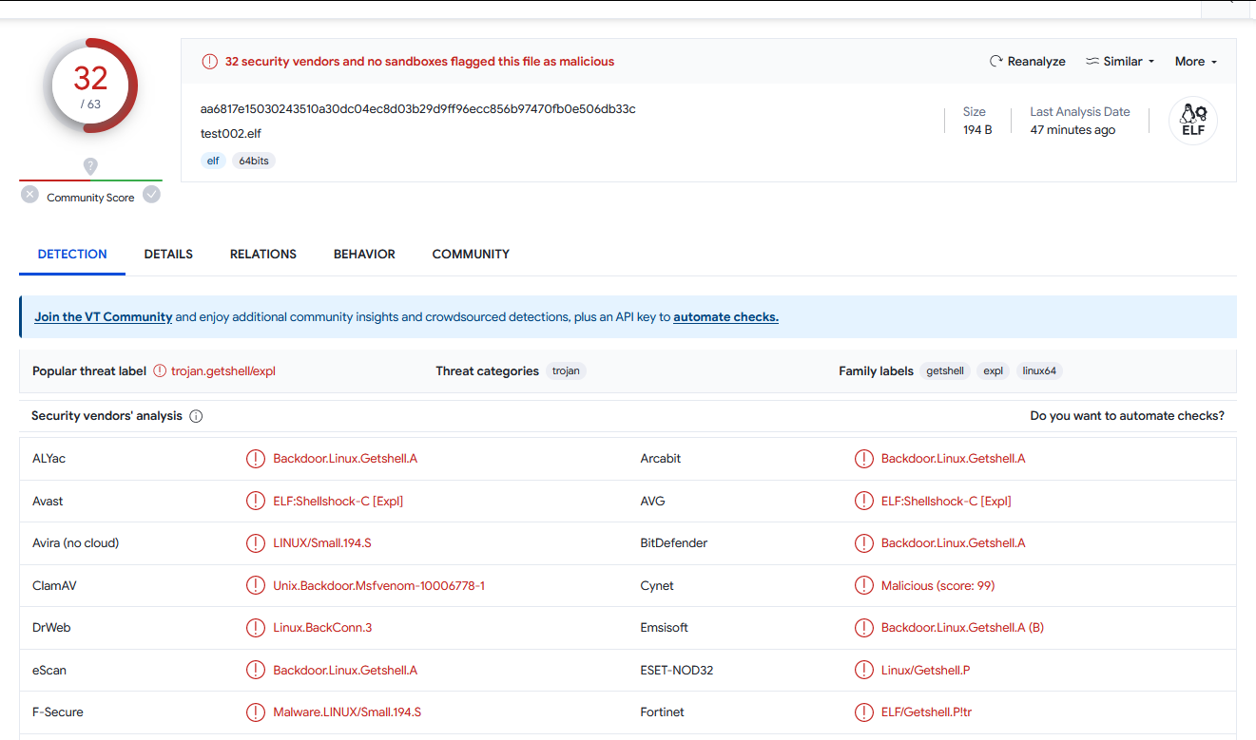The width and height of the screenshot is (1256, 740).
Task: Click the community score question mark marker
Action: 90,166
